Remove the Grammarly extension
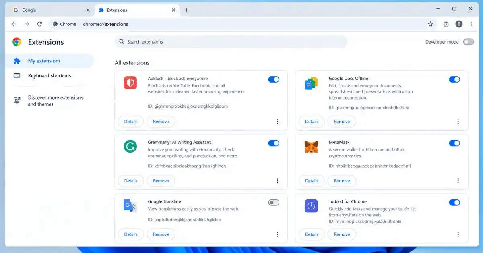 pos(161,181)
